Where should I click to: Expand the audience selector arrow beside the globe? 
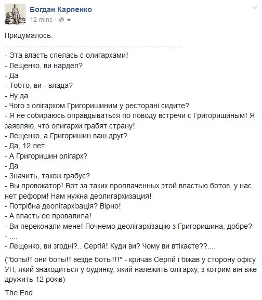[x=69, y=20]
